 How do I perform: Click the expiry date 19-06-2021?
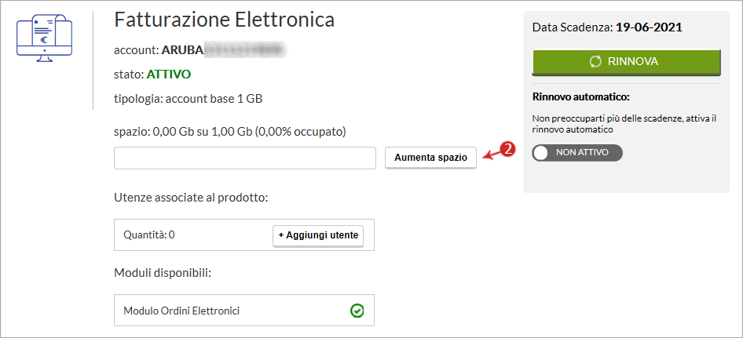pyautogui.click(x=650, y=27)
